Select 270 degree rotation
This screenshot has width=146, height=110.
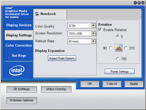pos(126,48)
